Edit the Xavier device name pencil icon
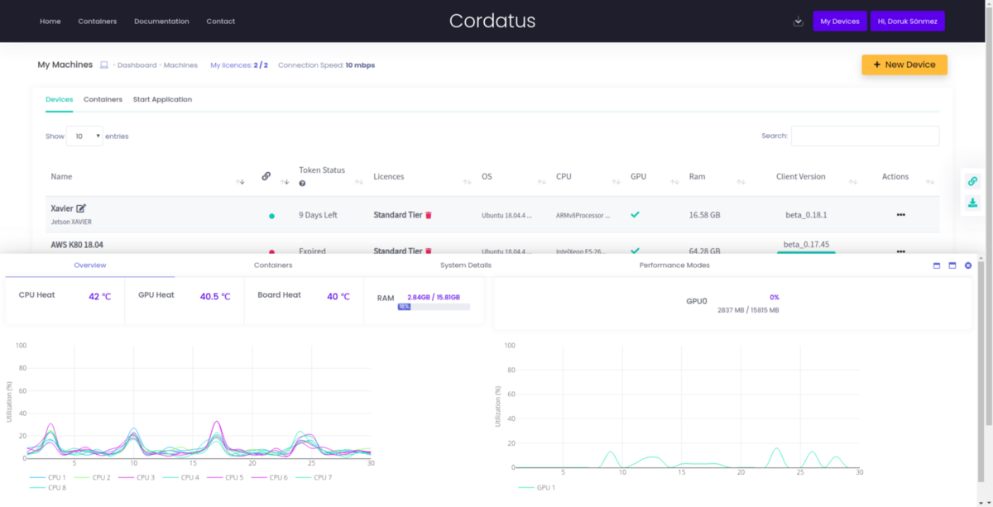The height and width of the screenshot is (507, 993). [x=81, y=208]
